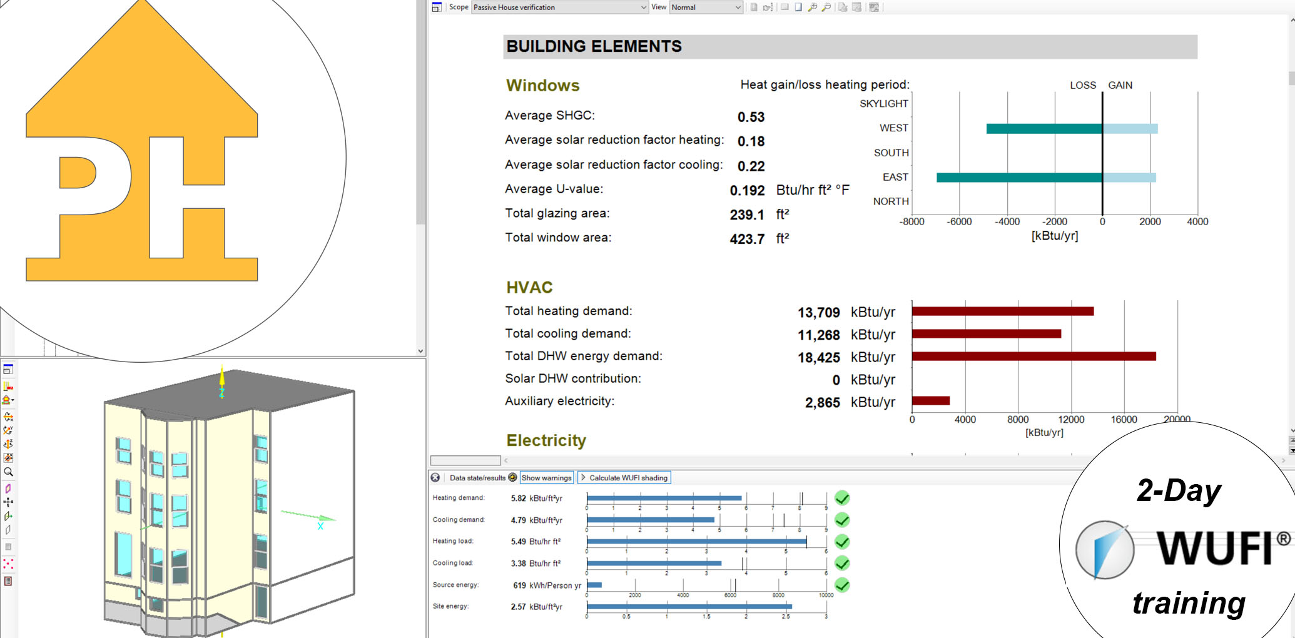Click the zoom-to-fit icon in 3D toolbar
Screen dimensions: 1295x638
point(8,458)
